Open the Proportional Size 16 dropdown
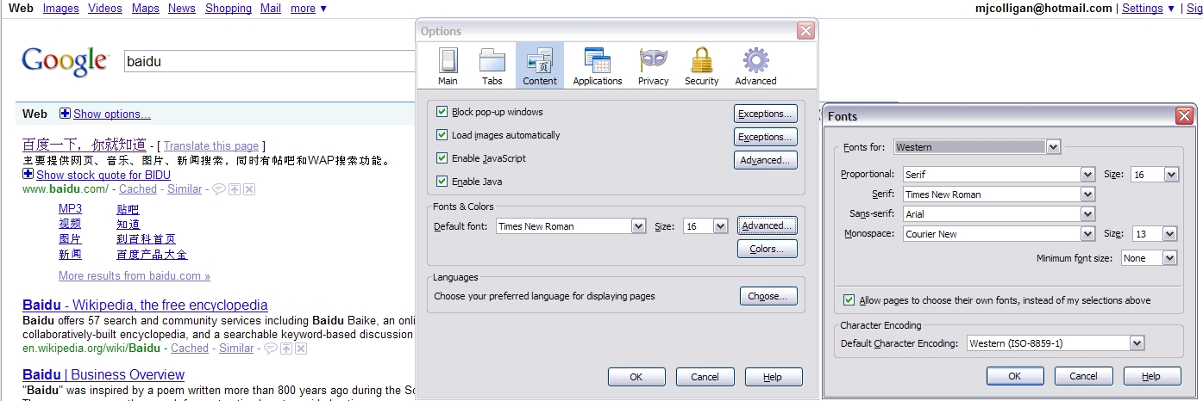Screen dimensions: 1203x401 pos(1170,175)
